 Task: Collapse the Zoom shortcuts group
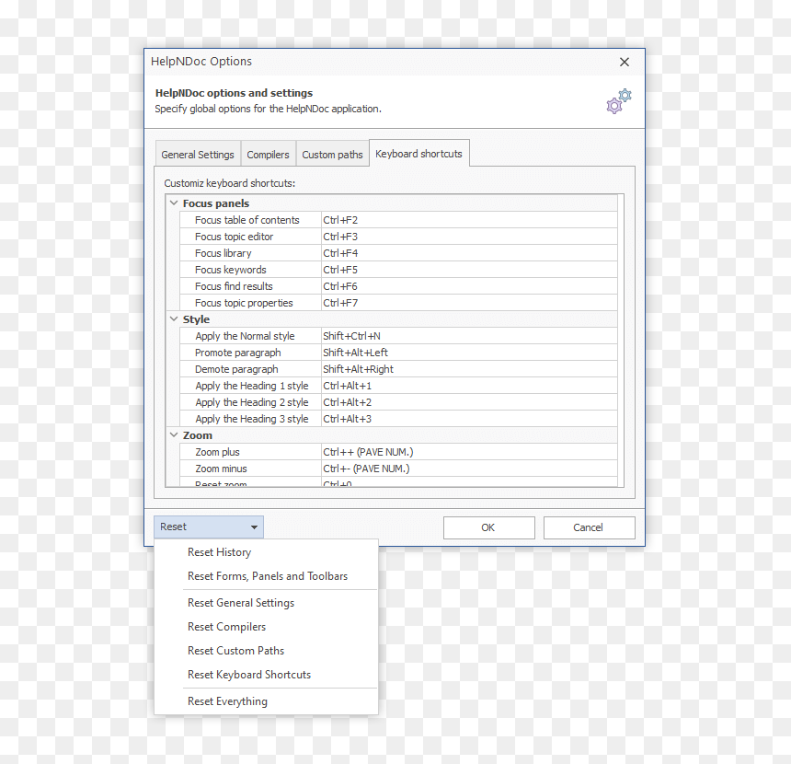pos(174,435)
